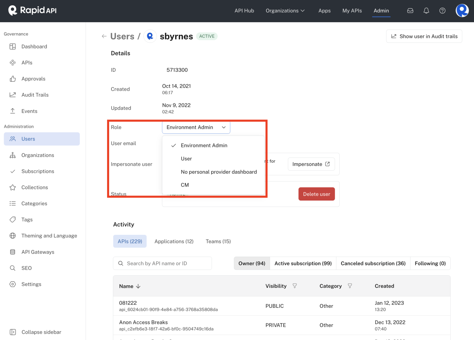474x340 pixels.
Task: Open the profile avatar menu
Action: 462,11
